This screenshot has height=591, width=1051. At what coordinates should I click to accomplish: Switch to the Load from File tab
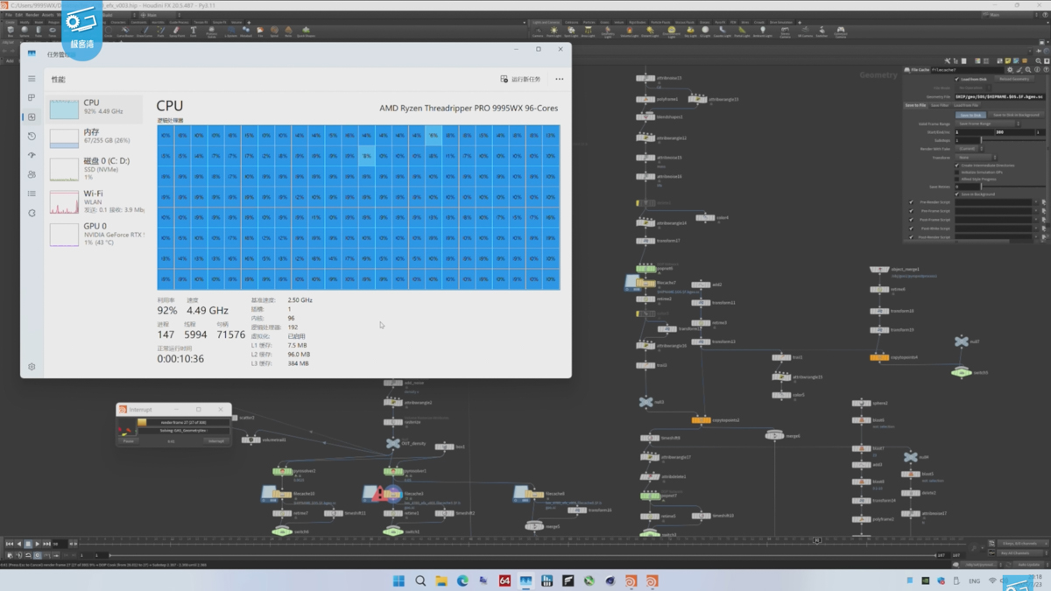(968, 105)
